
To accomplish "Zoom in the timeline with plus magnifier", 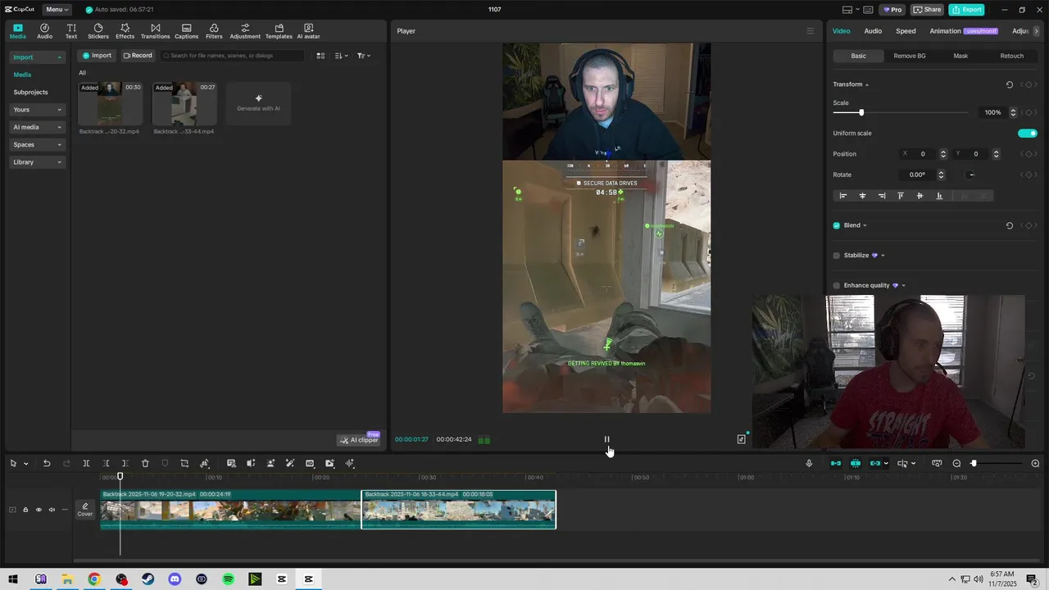I will pyautogui.click(x=1035, y=463).
